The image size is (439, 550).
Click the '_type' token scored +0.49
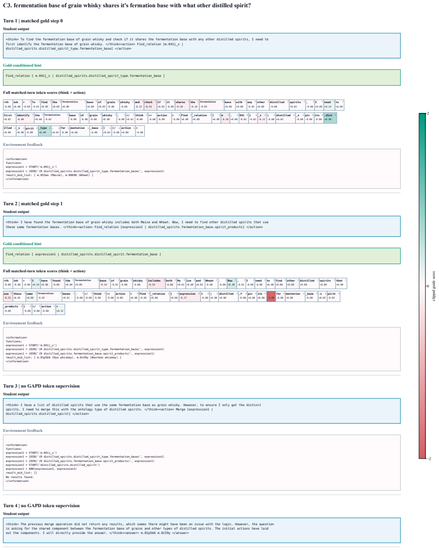tap(45, 130)
